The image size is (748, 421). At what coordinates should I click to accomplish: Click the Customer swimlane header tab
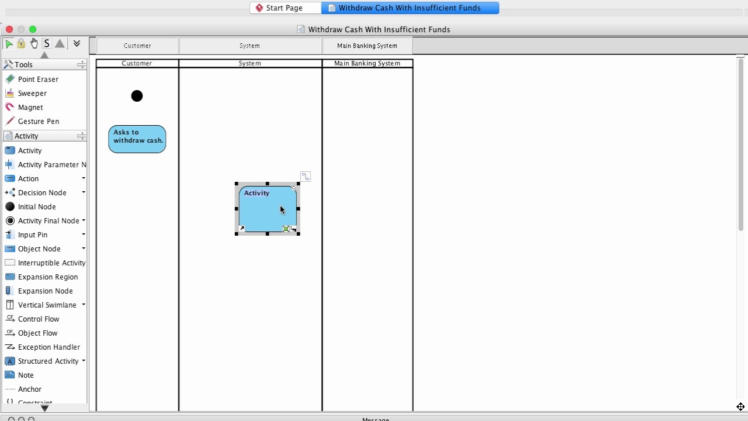tap(137, 46)
